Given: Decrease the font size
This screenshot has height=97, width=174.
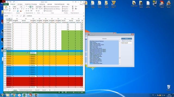Looking at the screenshot, I should click(24, 9).
